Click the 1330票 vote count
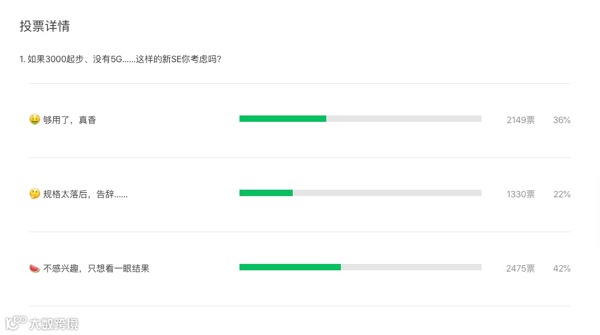 click(521, 194)
